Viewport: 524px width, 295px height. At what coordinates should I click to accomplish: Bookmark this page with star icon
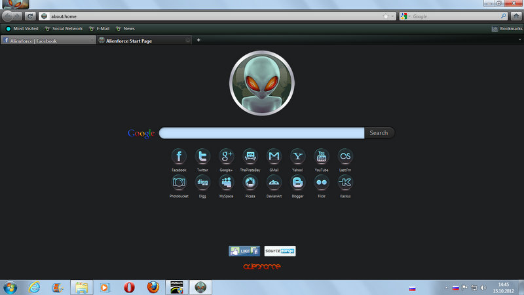(386, 16)
